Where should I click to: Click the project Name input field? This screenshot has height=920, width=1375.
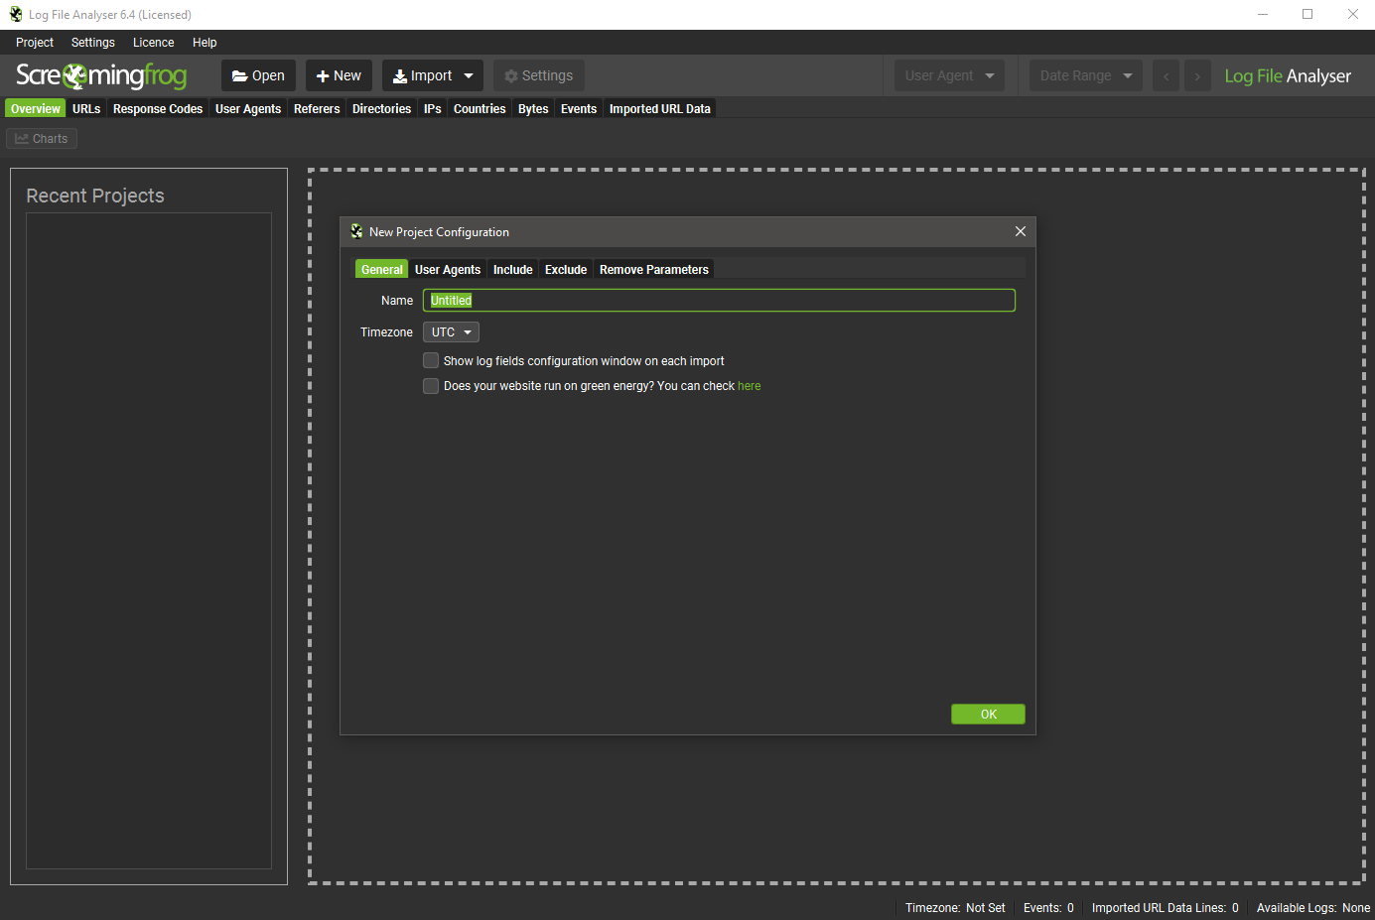coord(719,301)
